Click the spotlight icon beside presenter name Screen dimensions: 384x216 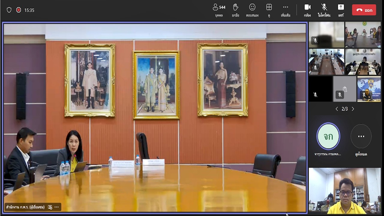click(x=50, y=207)
